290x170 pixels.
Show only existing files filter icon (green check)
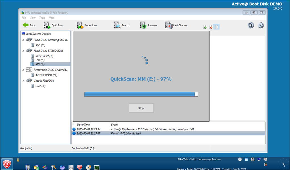pos(205,27)
